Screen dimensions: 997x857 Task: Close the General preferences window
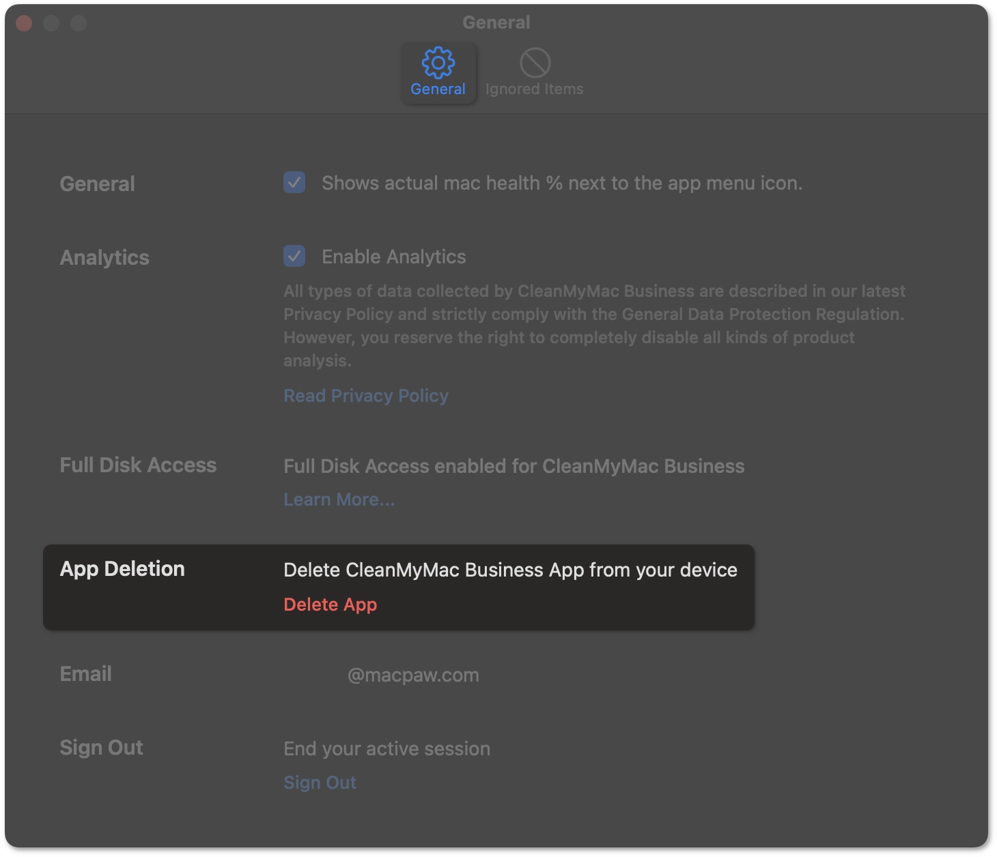pos(24,23)
